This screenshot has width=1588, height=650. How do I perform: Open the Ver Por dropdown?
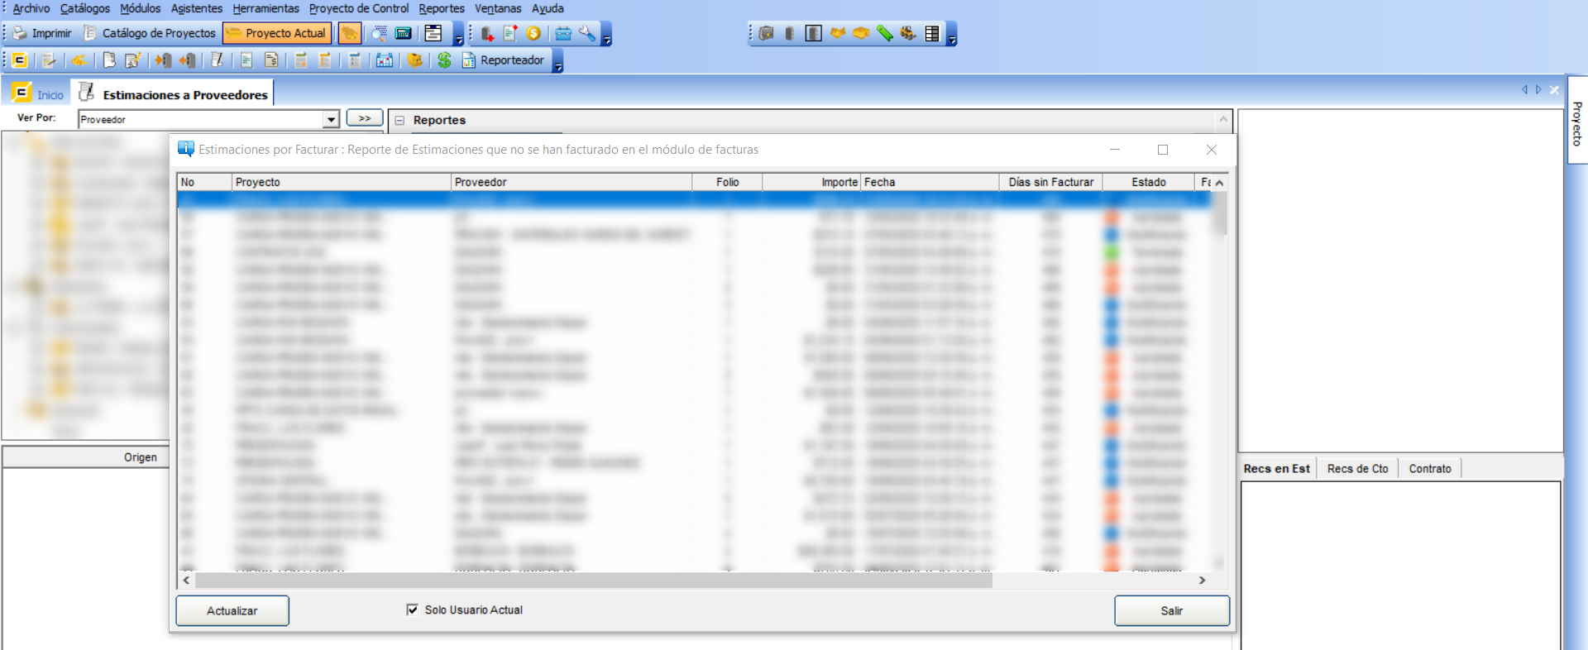pyautogui.click(x=331, y=120)
